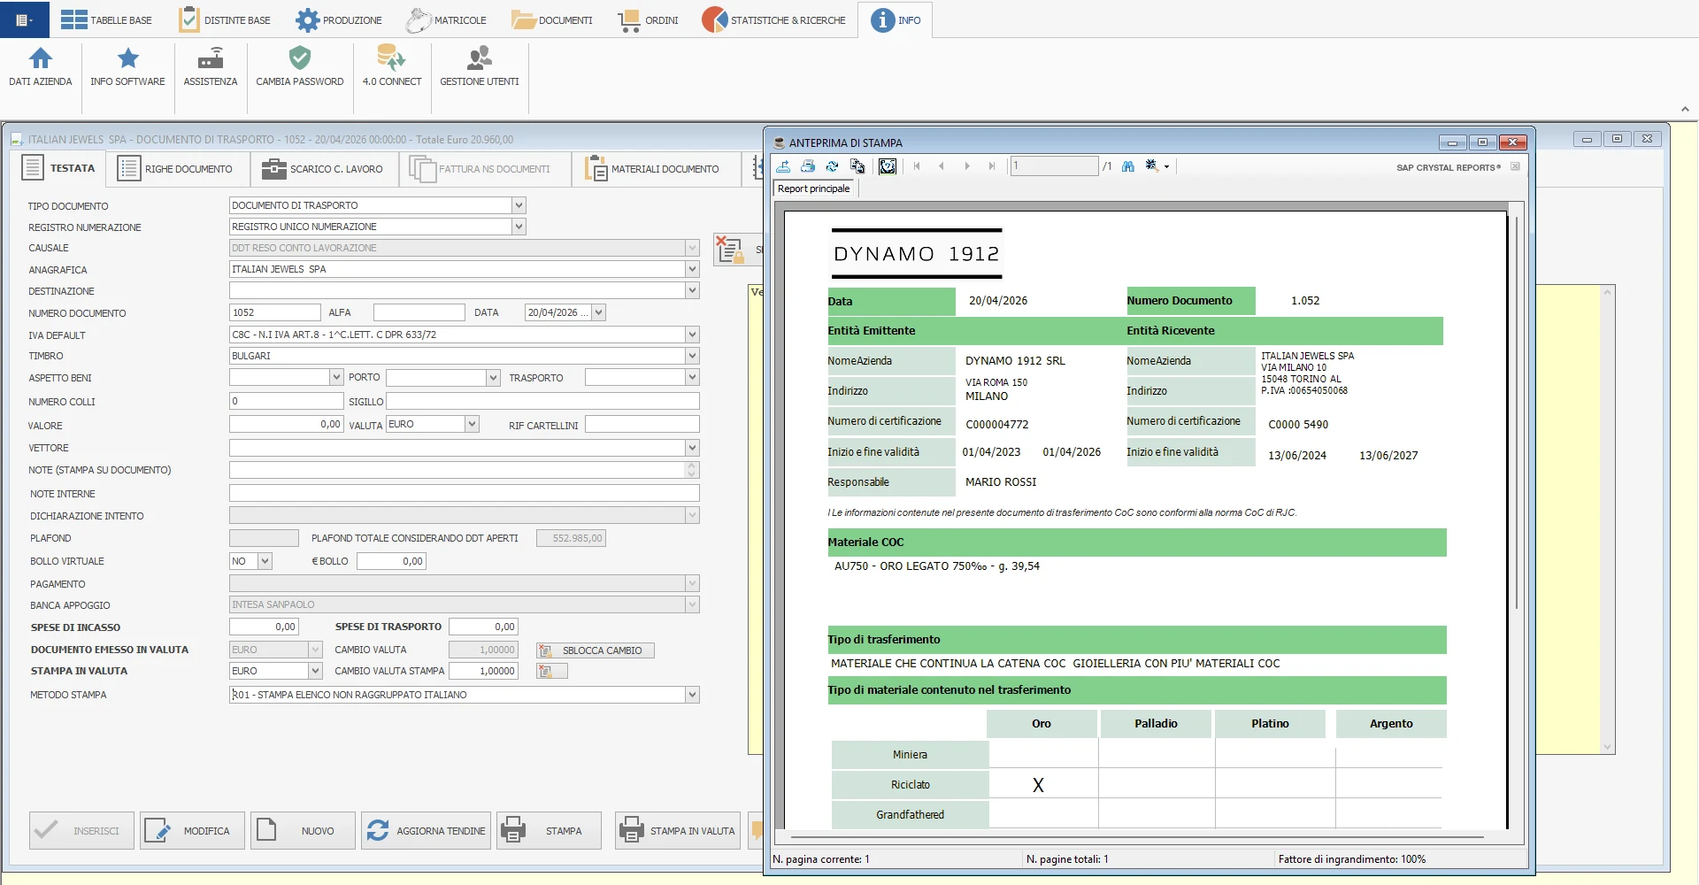This screenshot has width=1699, height=885.
Task: Switch to the RIGHE DOCUMENTO tab
Action: 176,168
